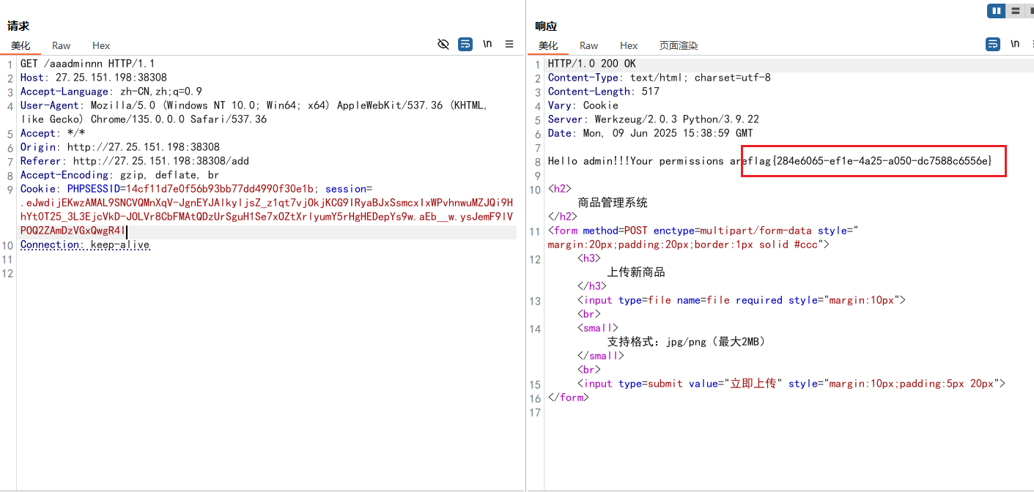Switch request view to Hex tab
Viewport: 1034px width, 492px height.
click(101, 45)
